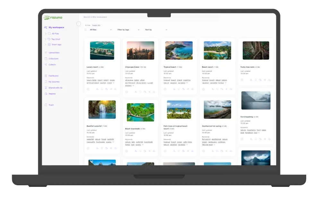This screenshot has height=197, width=321.
Task: Click the sidebar collapse circle button
Action: [79, 23]
